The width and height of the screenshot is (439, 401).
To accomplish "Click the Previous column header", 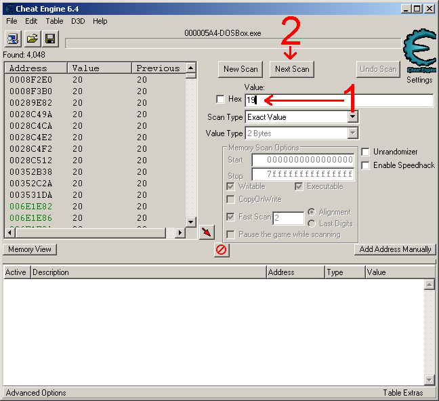I will pos(159,68).
